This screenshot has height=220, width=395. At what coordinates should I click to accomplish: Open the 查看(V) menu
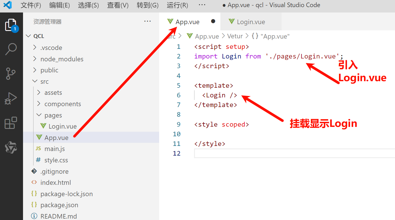118,5
